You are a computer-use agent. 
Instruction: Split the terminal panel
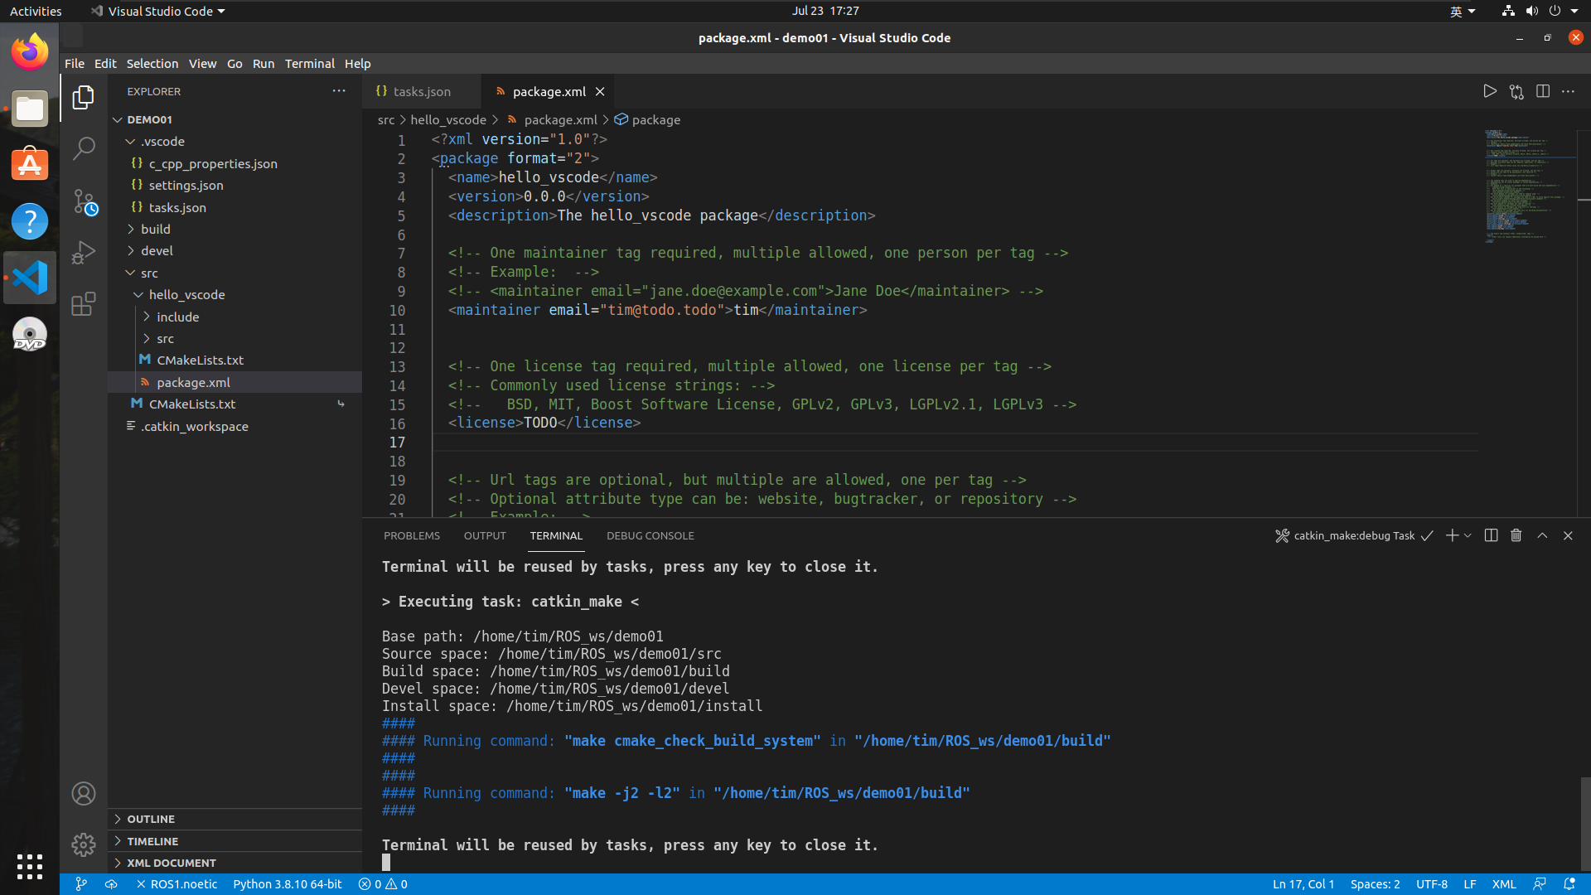point(1491,536)
